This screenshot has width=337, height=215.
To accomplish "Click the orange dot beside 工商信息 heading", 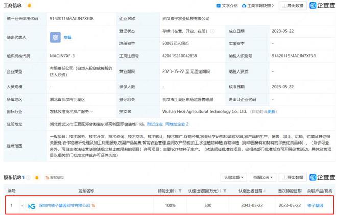I will 30,6.
